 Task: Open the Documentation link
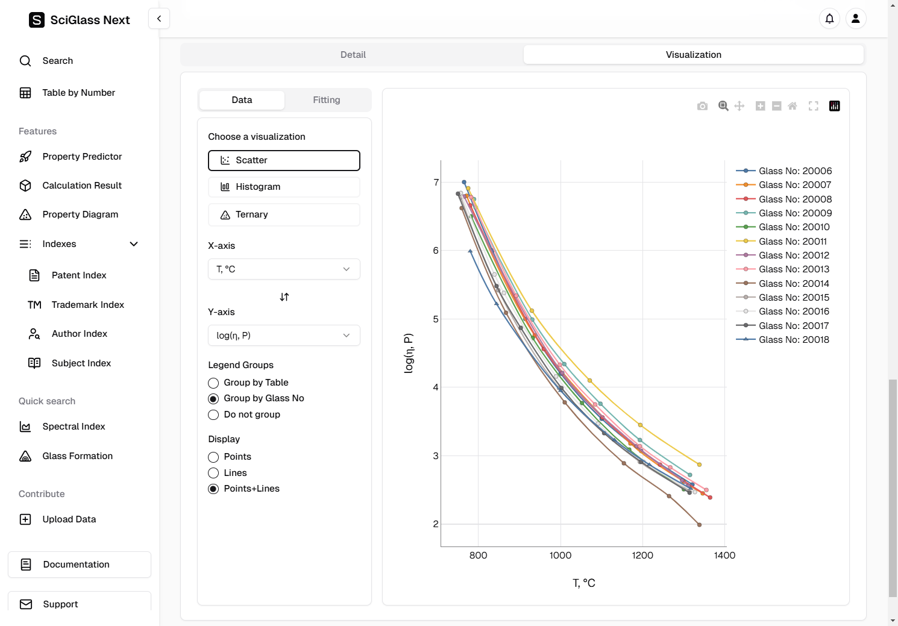80,565
